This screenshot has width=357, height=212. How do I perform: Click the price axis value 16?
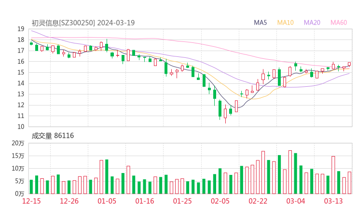click(x=21, y=61)
